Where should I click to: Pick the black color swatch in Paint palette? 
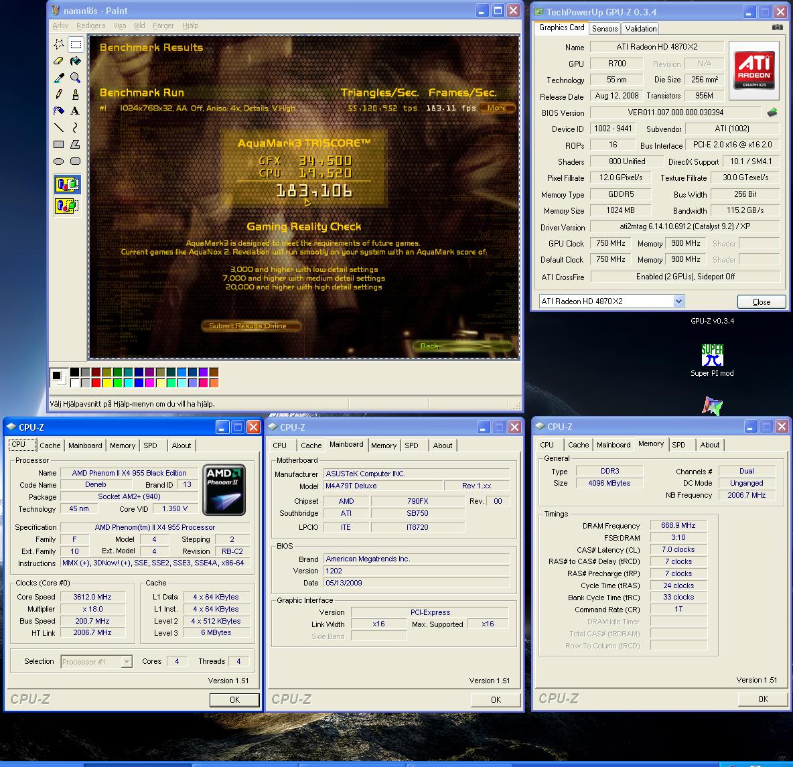[75, 372]
